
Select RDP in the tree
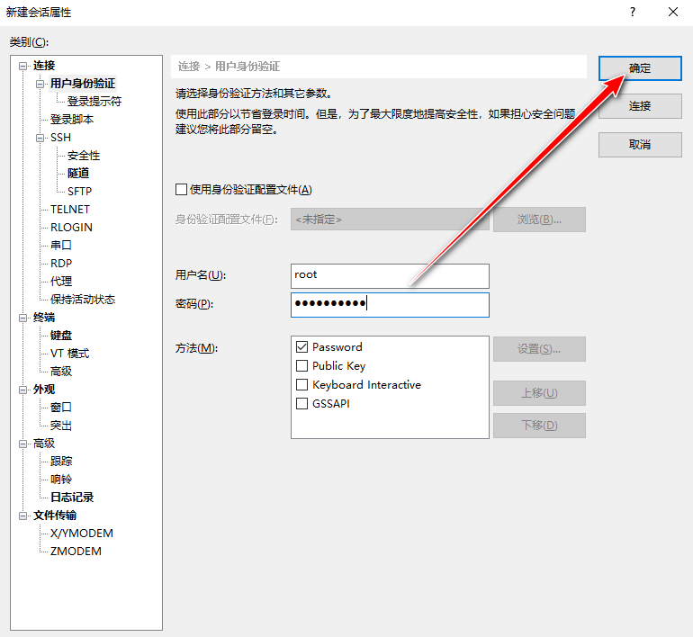[61, 264]
